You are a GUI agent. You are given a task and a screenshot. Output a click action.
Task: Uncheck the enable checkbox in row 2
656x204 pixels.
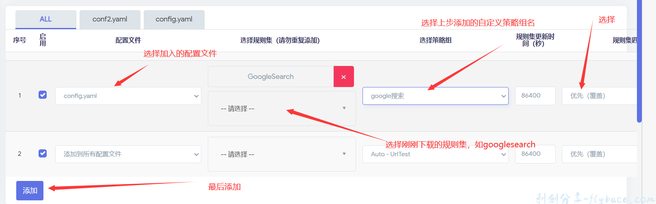point(43,153)
